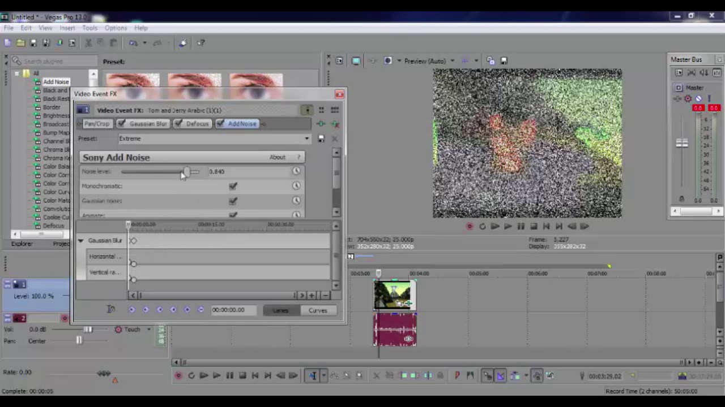725x407 pixels.
Task: Toggle the Animate checkbox
Action: [233, 215]
